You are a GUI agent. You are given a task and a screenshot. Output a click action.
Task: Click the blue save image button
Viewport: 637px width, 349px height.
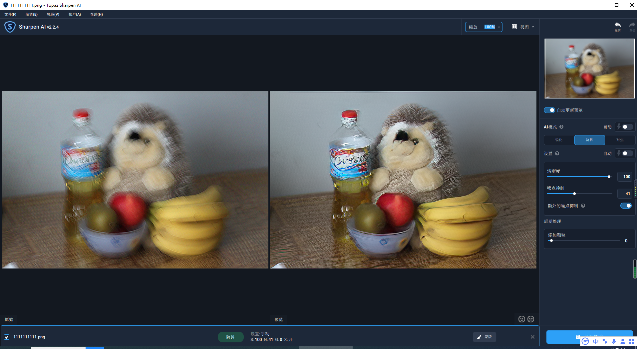click(x=589, y=337)
